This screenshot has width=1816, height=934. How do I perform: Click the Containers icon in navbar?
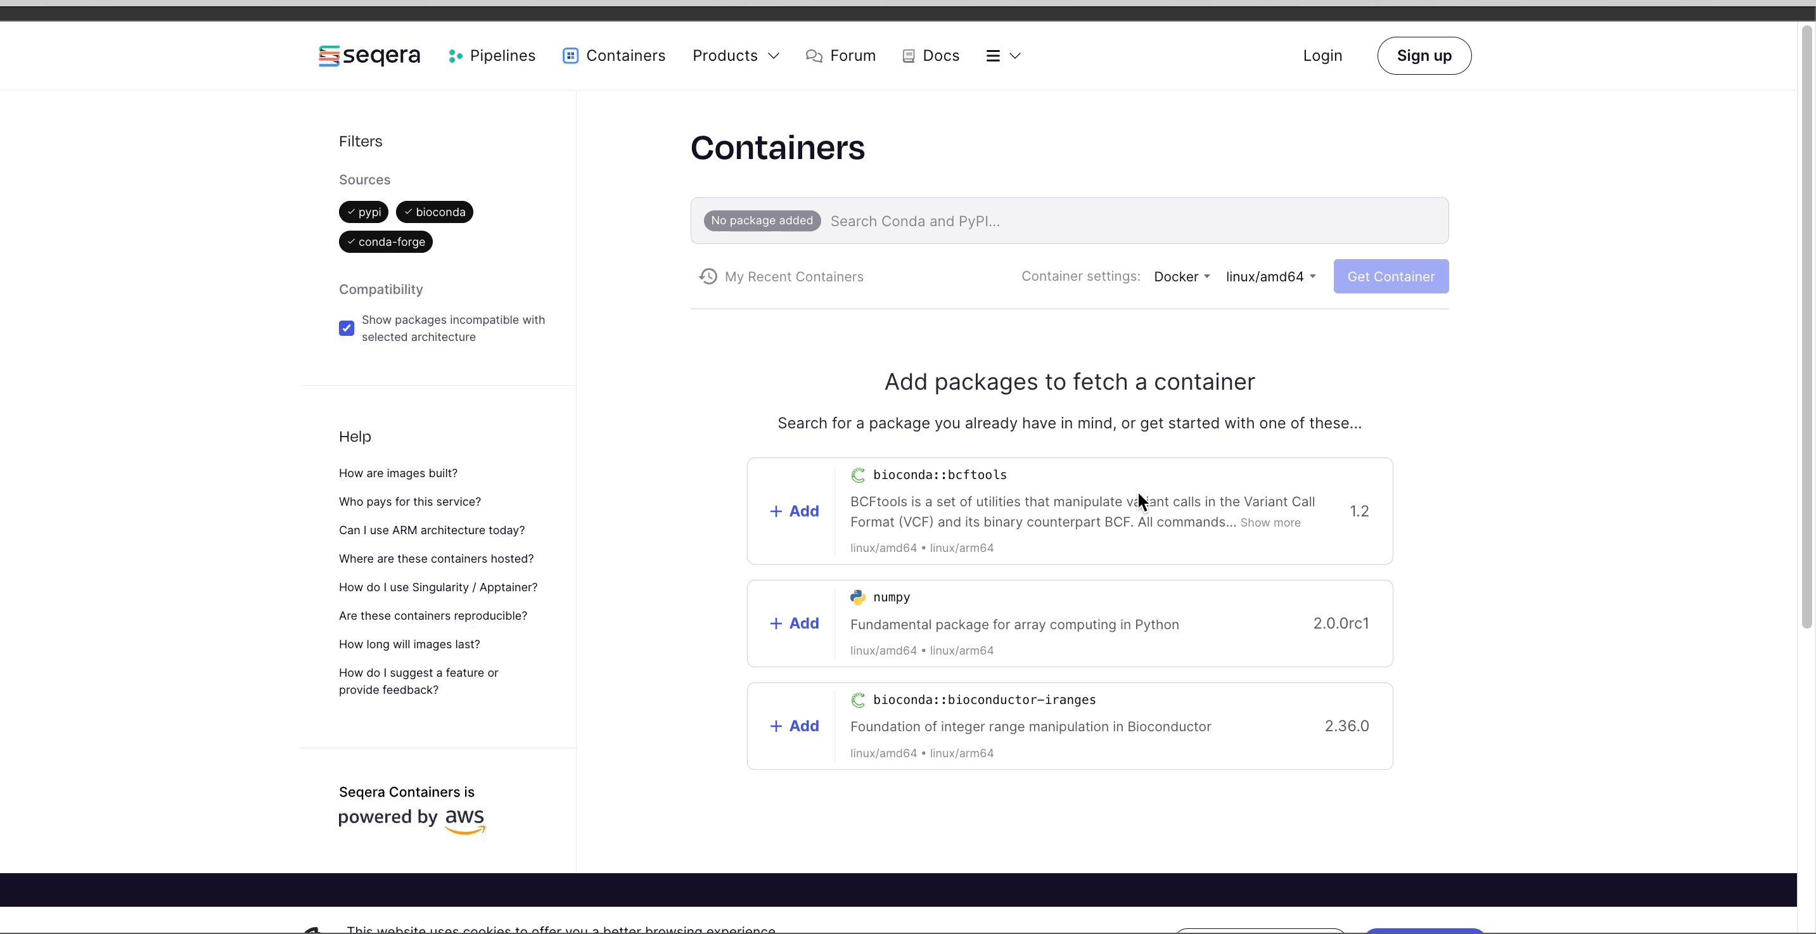click(x=568, y=56)
